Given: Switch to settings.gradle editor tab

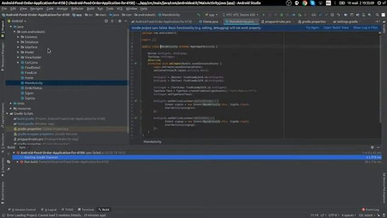Looking at the screenshot, I should point(345,22).
